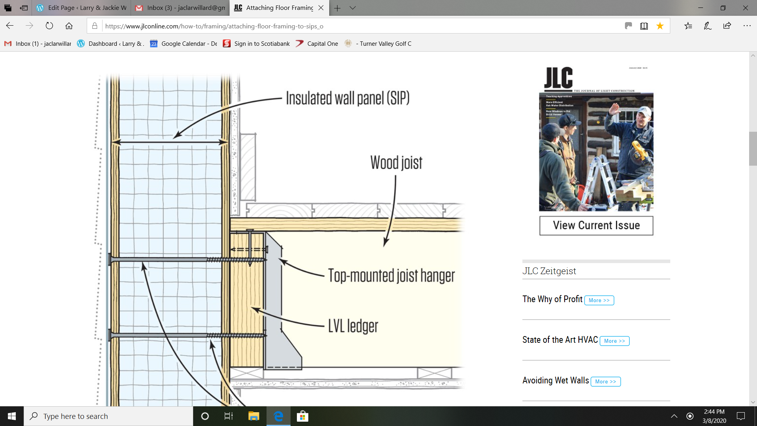Open More link for State of the Art HVAC
757x426 pixels.
click(x=614, y=341)
